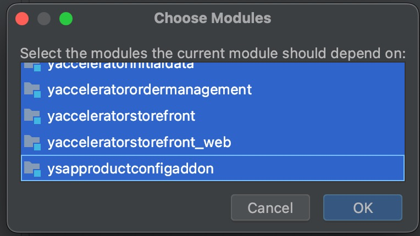Screen dimensions: 420x236
Task: Click empty footer area left of Cancel
Action: pyautogui.click(x=121, y=208)
